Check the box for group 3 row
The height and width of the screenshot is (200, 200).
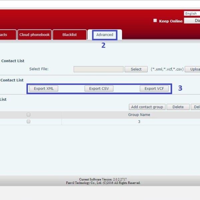coord(28,122)
